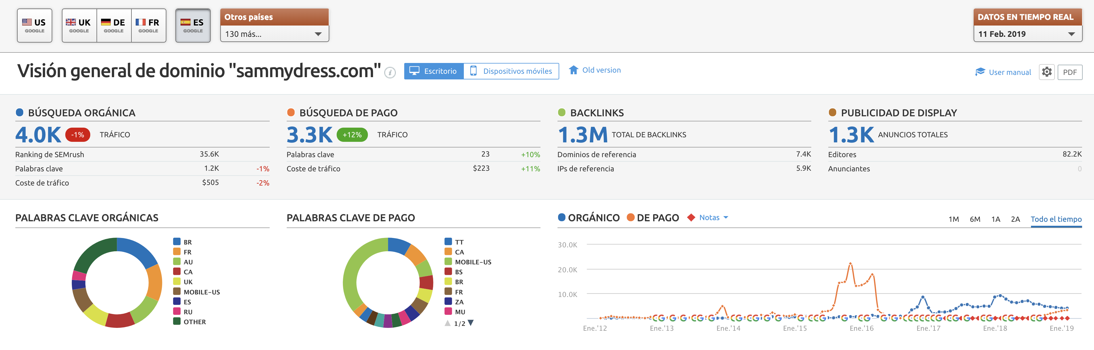The height and width of the screenshot is (350, 1094).
Task: Click paid Coste de tráfico $223
Action: (481, 168)
